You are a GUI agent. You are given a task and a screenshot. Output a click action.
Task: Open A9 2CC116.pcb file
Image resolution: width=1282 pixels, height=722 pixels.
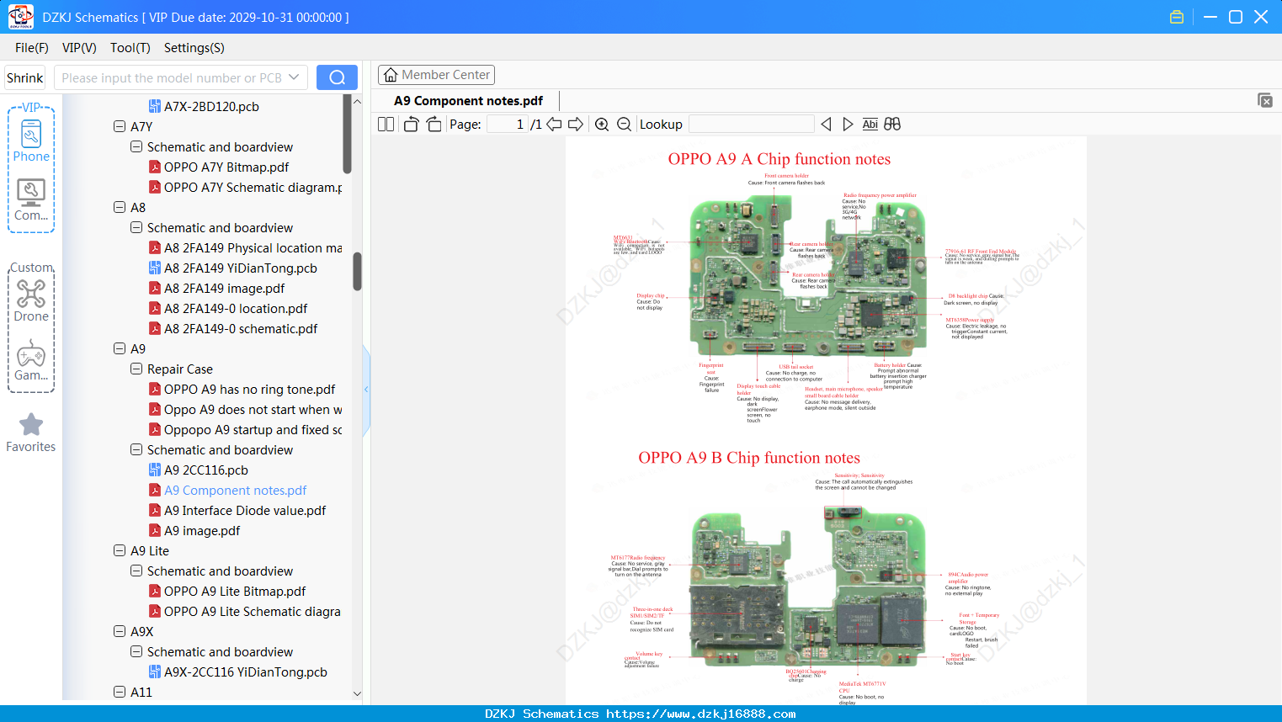pos(206,470)
